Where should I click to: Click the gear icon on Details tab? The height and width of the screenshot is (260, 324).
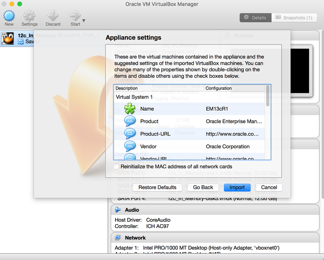coord(247,17)
